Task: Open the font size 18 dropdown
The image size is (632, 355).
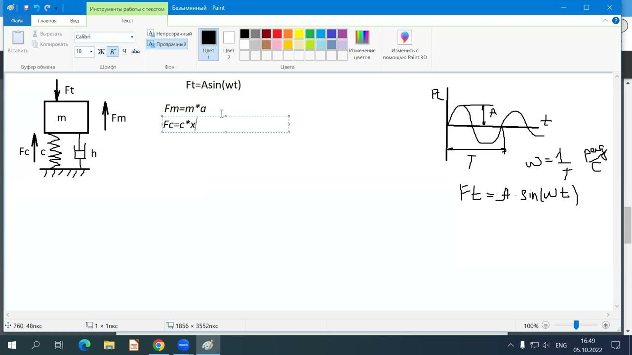Action: [x=91, y=51]
